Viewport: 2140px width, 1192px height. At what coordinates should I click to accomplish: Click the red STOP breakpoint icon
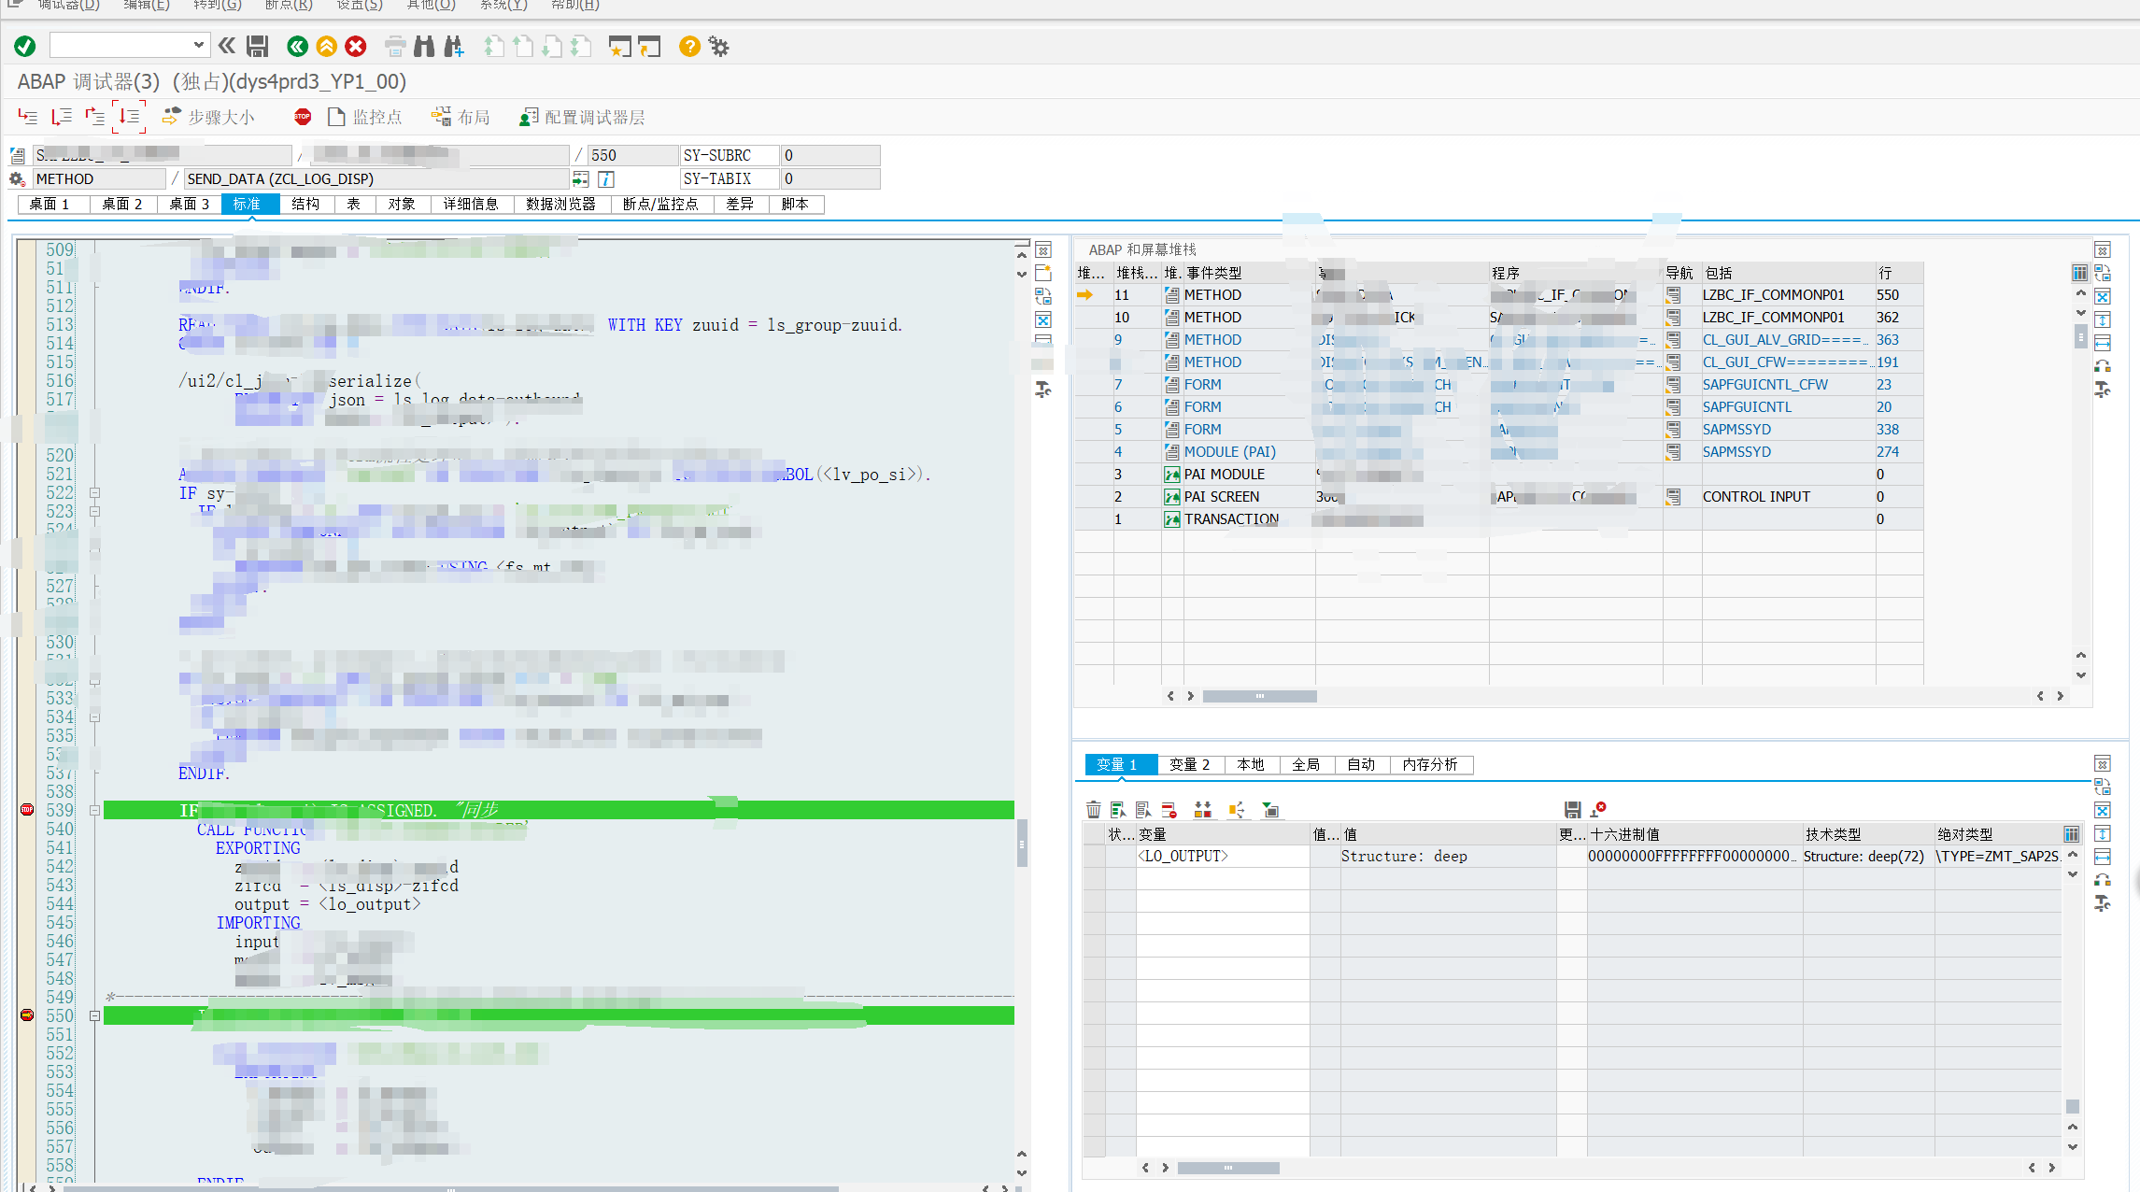(x=303, y=117)
